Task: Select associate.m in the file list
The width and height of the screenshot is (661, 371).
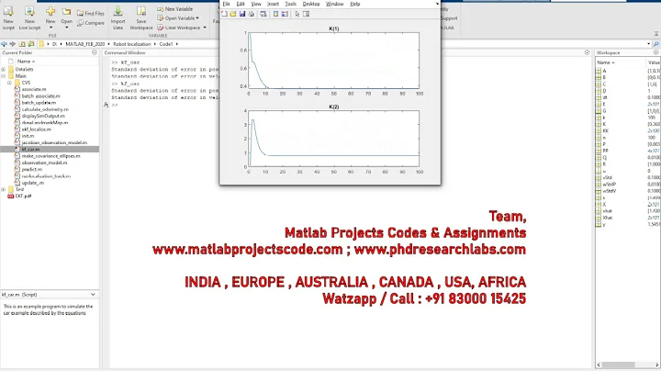Action: (x=34, y=89)
